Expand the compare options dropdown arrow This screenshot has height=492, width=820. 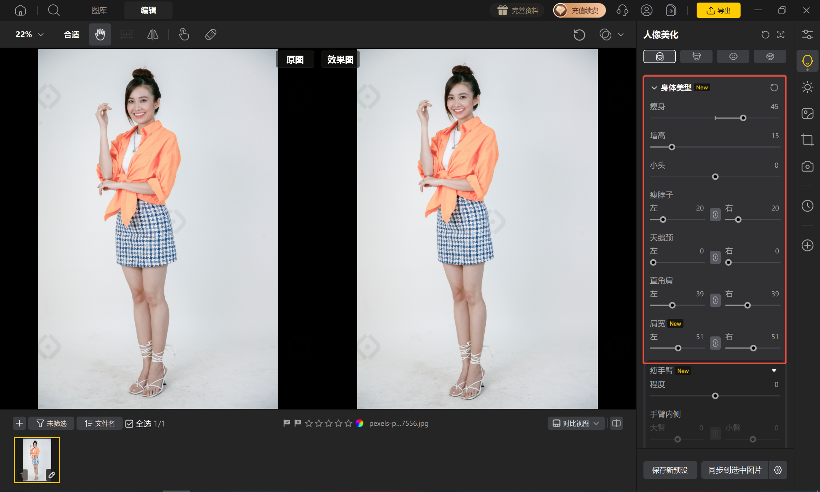(x=621, y=35)
